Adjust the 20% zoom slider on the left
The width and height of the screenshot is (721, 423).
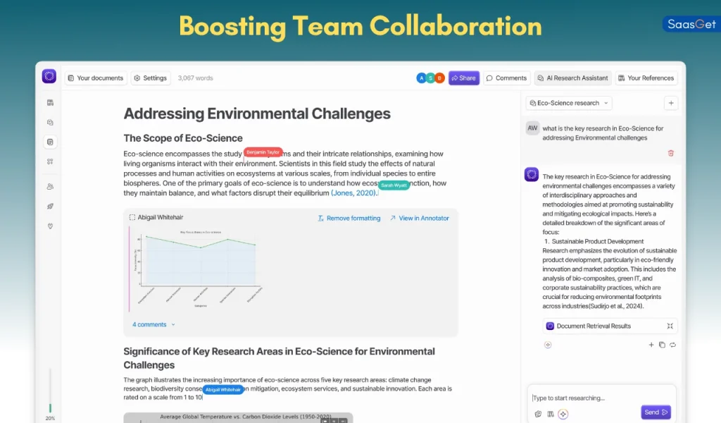click(50, 407)
